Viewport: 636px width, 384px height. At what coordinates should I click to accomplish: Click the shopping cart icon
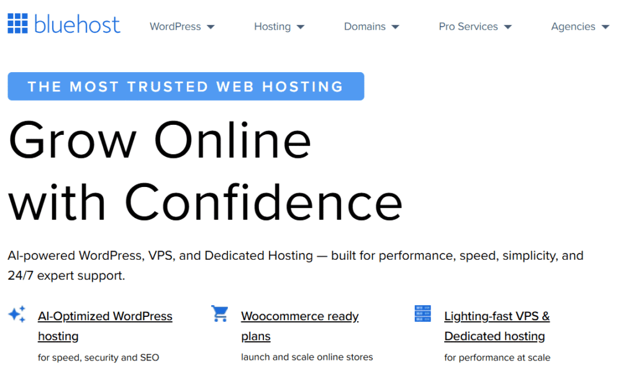(219, 314)
